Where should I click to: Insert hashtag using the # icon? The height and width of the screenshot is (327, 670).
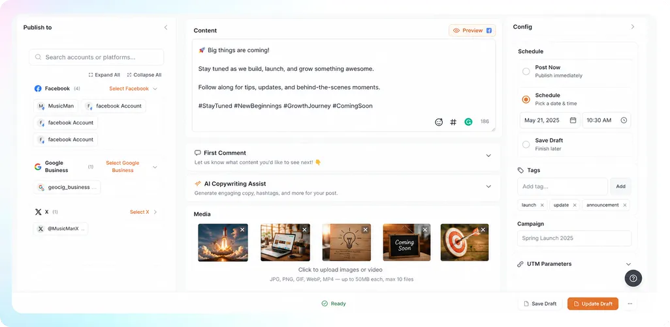pyautogui.click(x=453, y=122)
